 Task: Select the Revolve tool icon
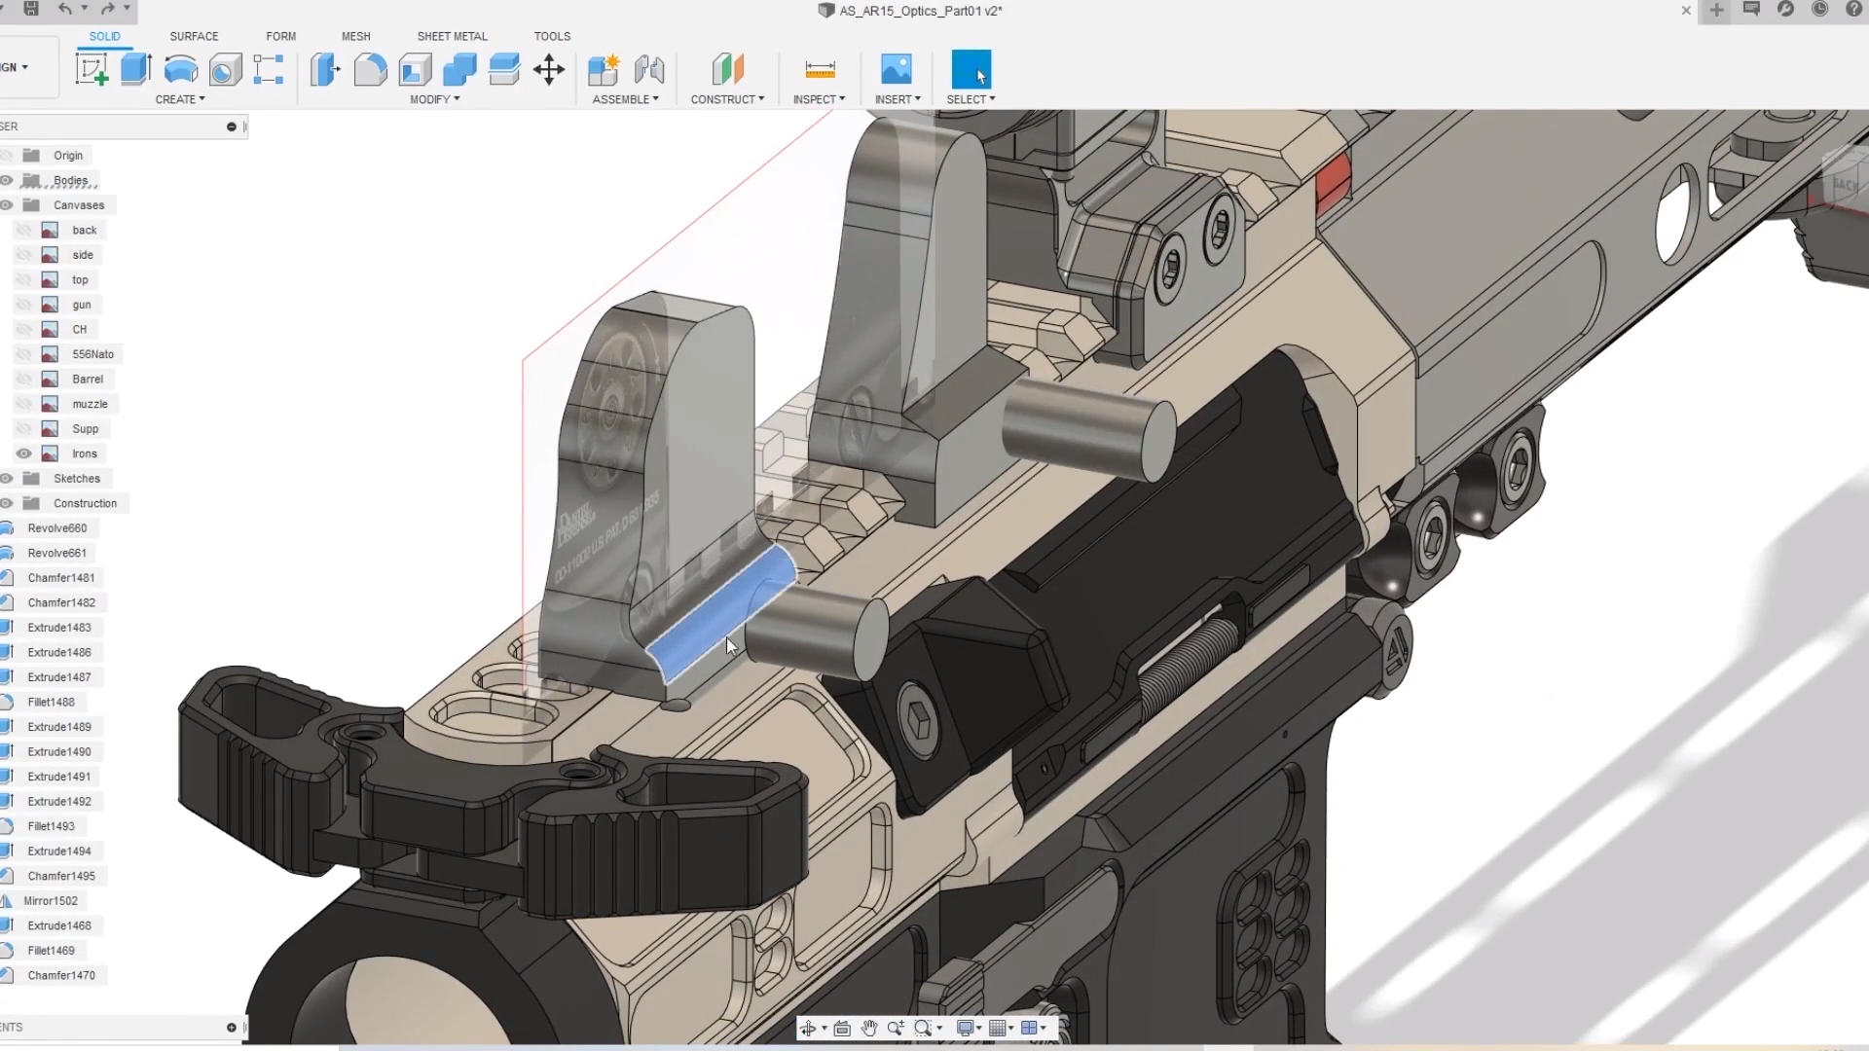181,69
